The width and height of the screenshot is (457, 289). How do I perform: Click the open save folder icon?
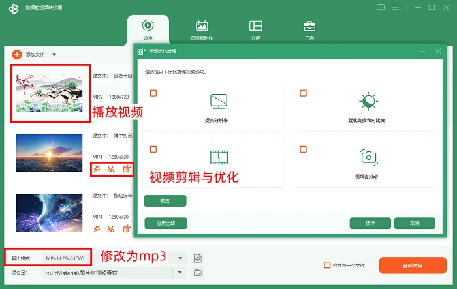[x=198, y=273]
